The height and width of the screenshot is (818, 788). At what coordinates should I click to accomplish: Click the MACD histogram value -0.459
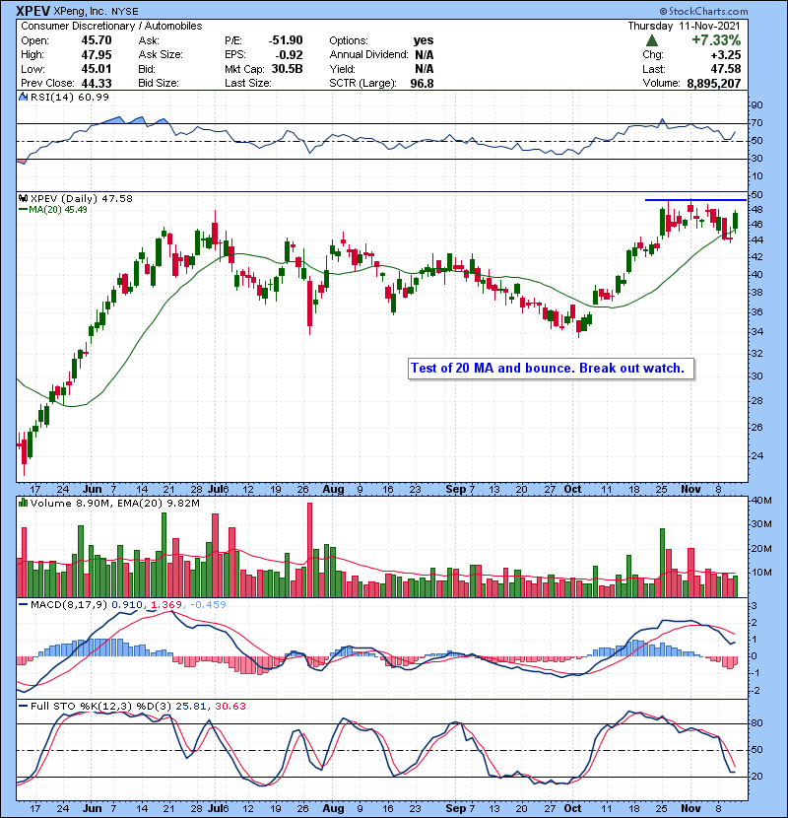[x=208, y=605]
